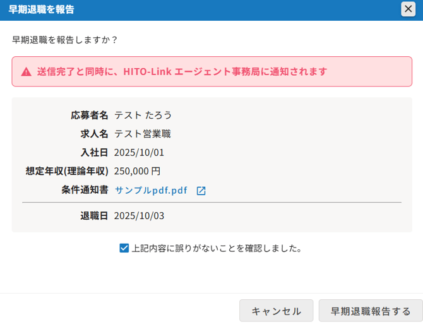The image size is (423, 327).
Task: Open the サンプルpdf.pdf link
Action: tap(151, 190)
